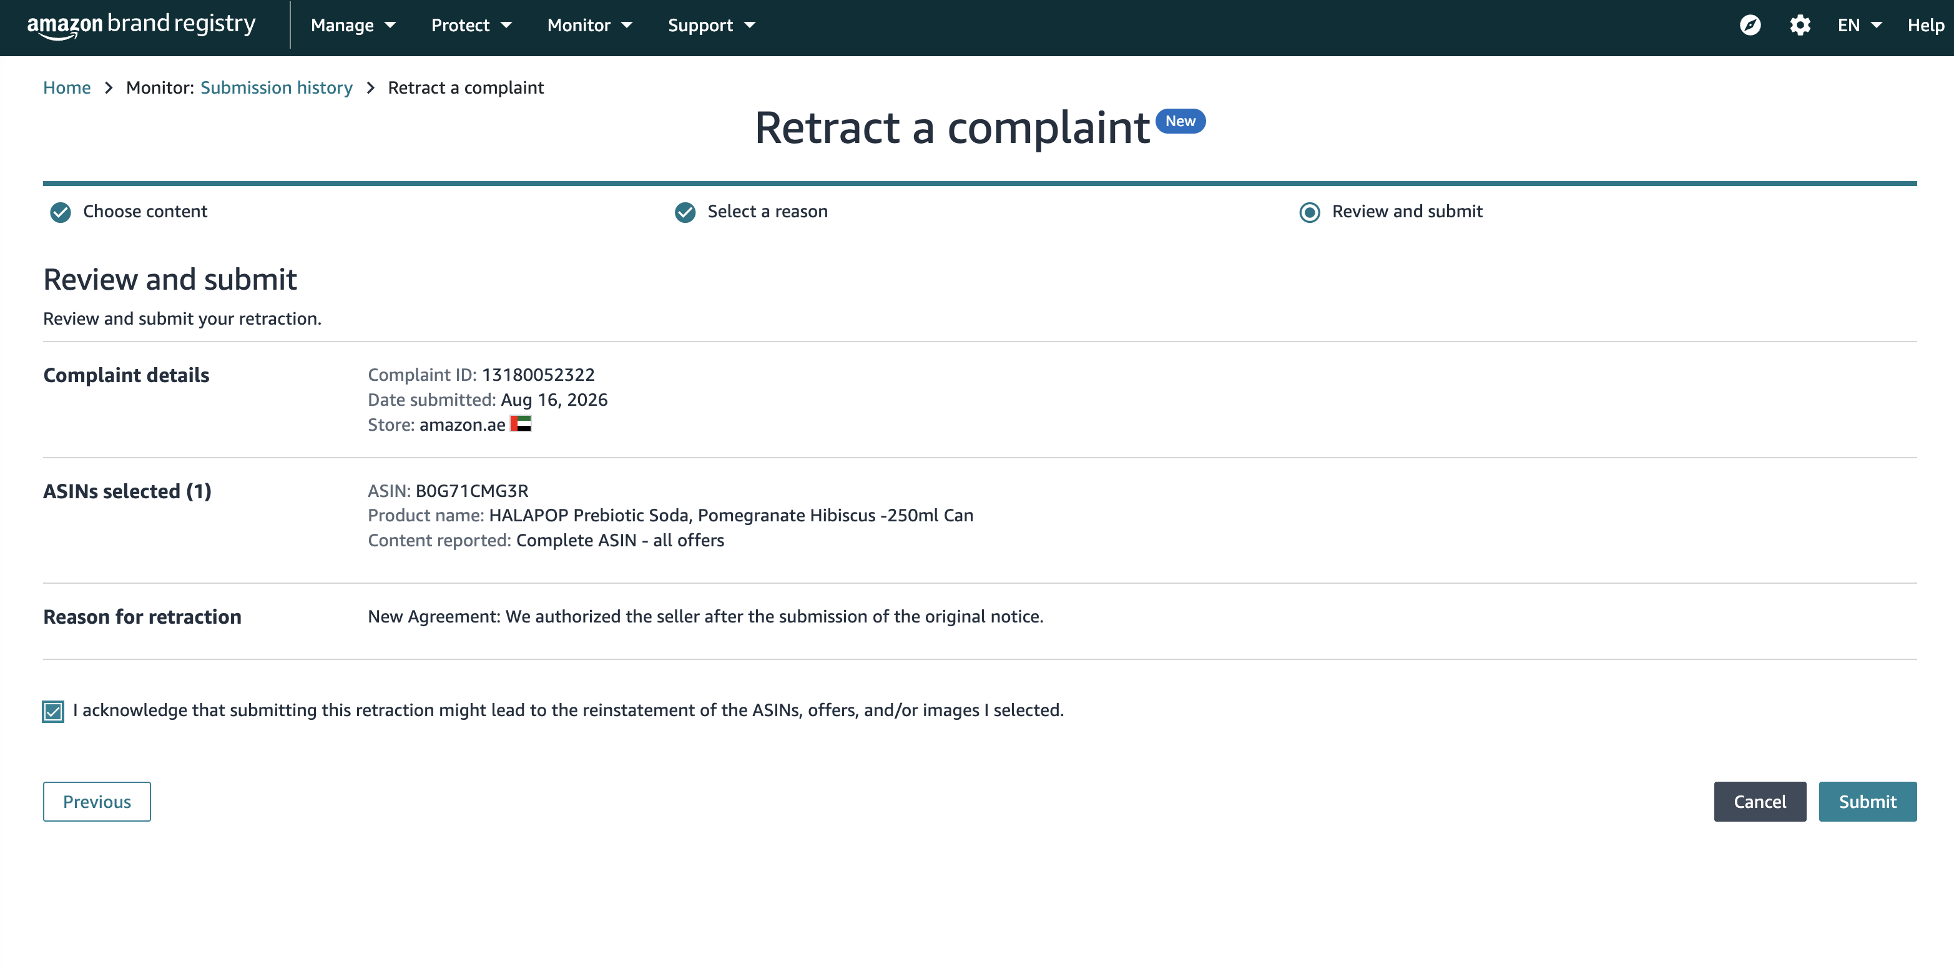Viewport: 1954px width, 969px height.
Task: Expand the Protect dropdown menu
Action: [472, 25]
